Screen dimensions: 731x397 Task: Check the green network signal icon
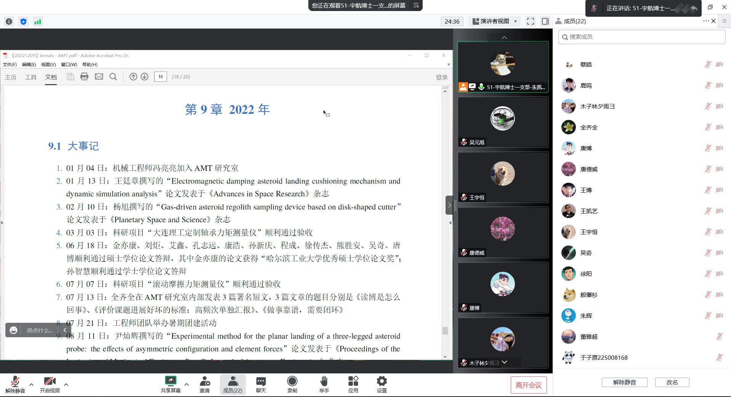(x=38, y=22)
